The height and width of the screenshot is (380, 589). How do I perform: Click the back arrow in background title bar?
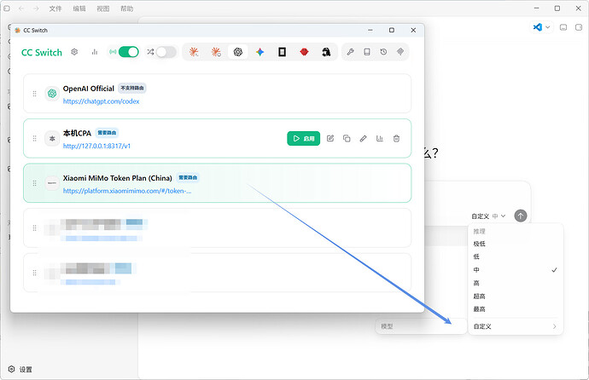click(21, 9)
